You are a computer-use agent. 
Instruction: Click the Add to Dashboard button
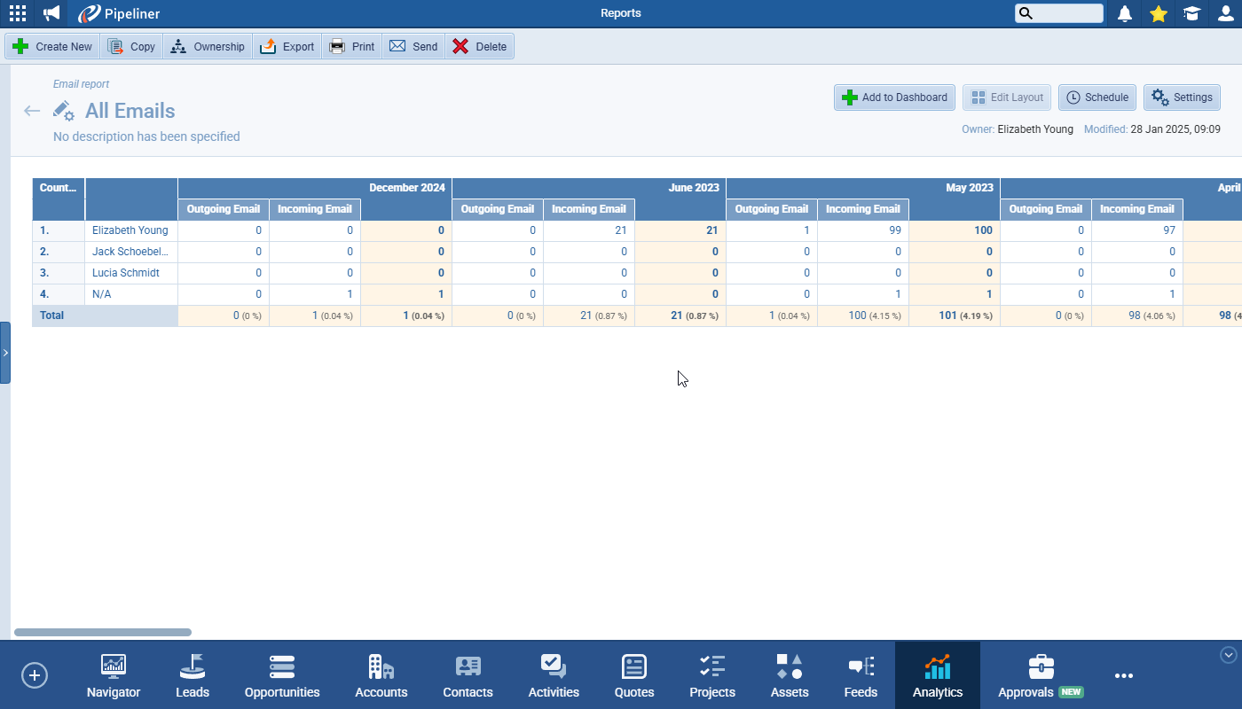click(x=894, y=97)
